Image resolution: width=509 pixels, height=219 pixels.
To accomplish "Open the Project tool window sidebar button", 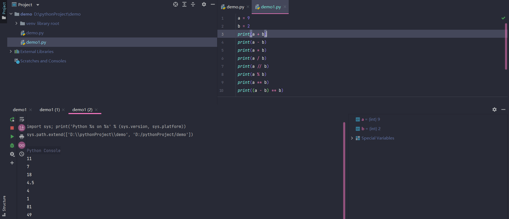I will (x=4, y=11).
